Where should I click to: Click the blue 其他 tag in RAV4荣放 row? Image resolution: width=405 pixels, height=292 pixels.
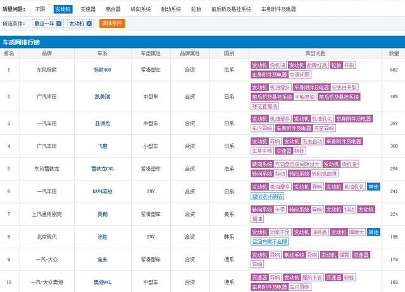(373, 187)
